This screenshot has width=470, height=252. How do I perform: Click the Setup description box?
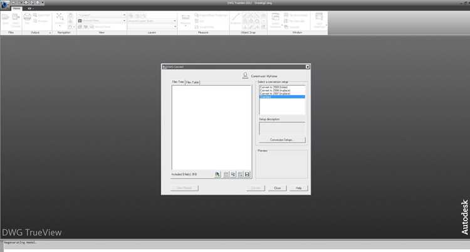click(x=282, y=129)
